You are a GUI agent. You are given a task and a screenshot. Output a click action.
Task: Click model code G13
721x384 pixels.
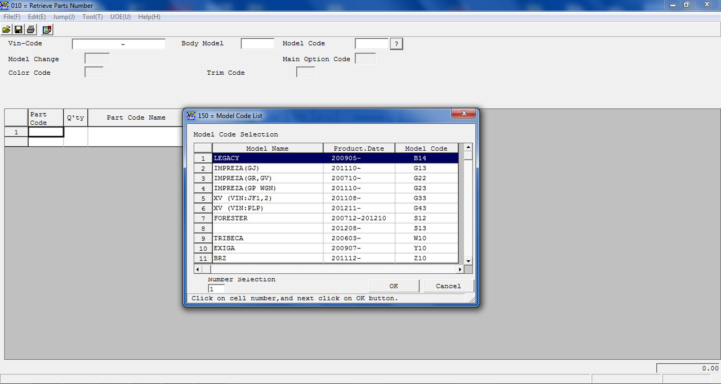(420, 168)
